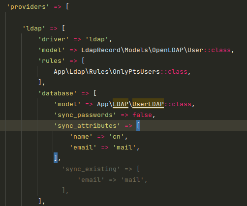Click the 'rules' array key
This screenshot has width=247, height=206.
pyautogui.click(x=52, y=61)
